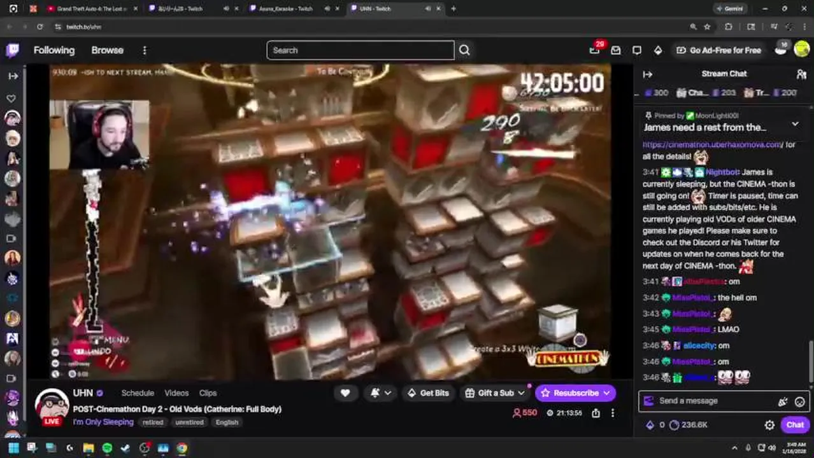The height and width of the screenshot is (458, 814).
Task: Show hidden system tray icons
Action: pos(734,448)
